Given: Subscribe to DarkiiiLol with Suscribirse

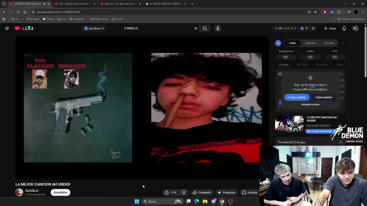Looking at the screenshot, I should click(60, 193).
